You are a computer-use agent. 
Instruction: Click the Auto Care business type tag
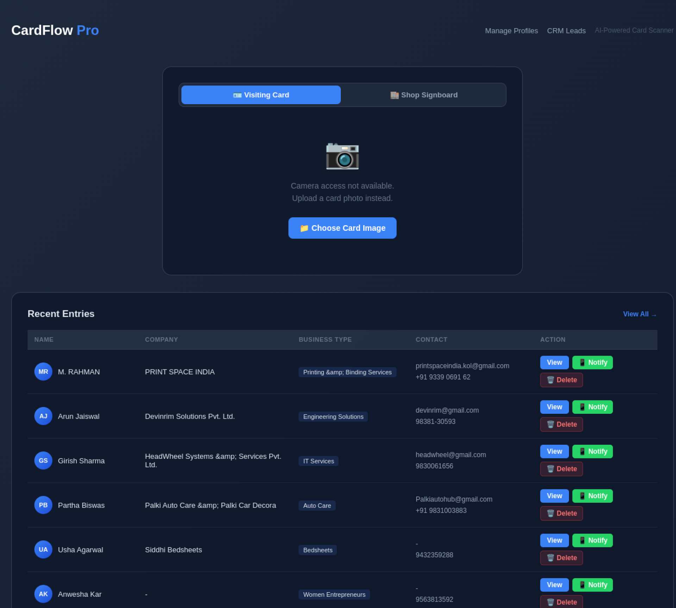point(317,506)
